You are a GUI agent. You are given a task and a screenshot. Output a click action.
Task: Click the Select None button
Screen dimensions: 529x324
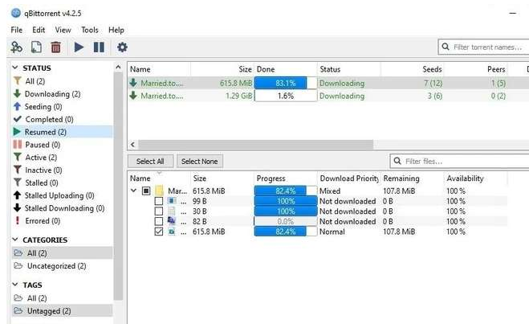(199, 161)
